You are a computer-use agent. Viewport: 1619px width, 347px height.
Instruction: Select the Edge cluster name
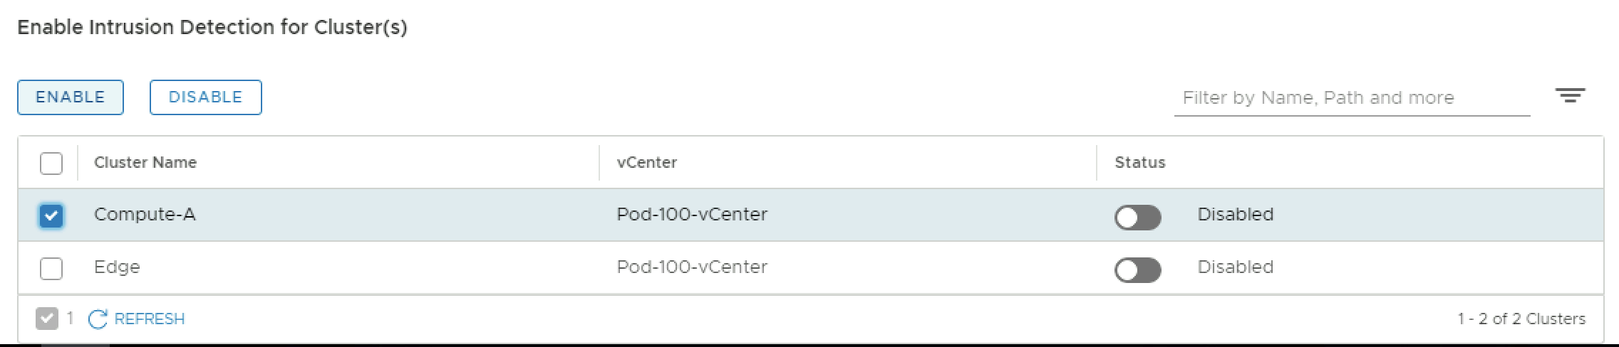tap(117, 267)
